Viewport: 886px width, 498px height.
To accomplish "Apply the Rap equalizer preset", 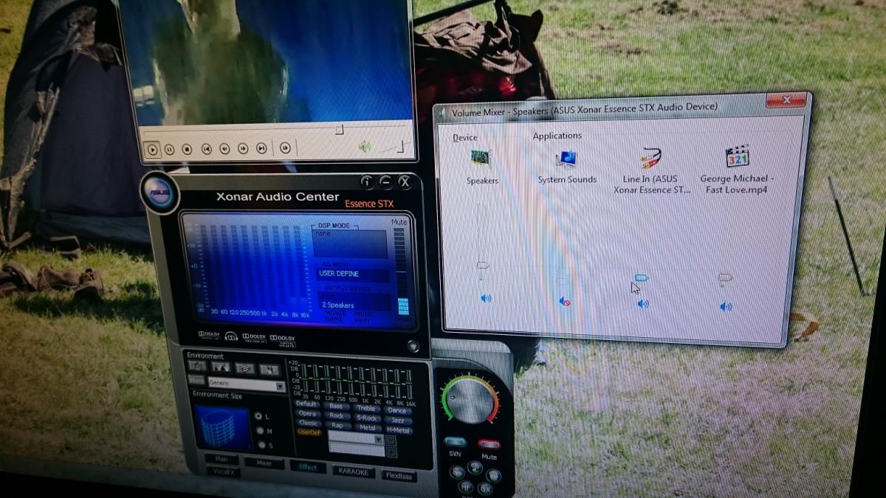I will coord(337,426).
